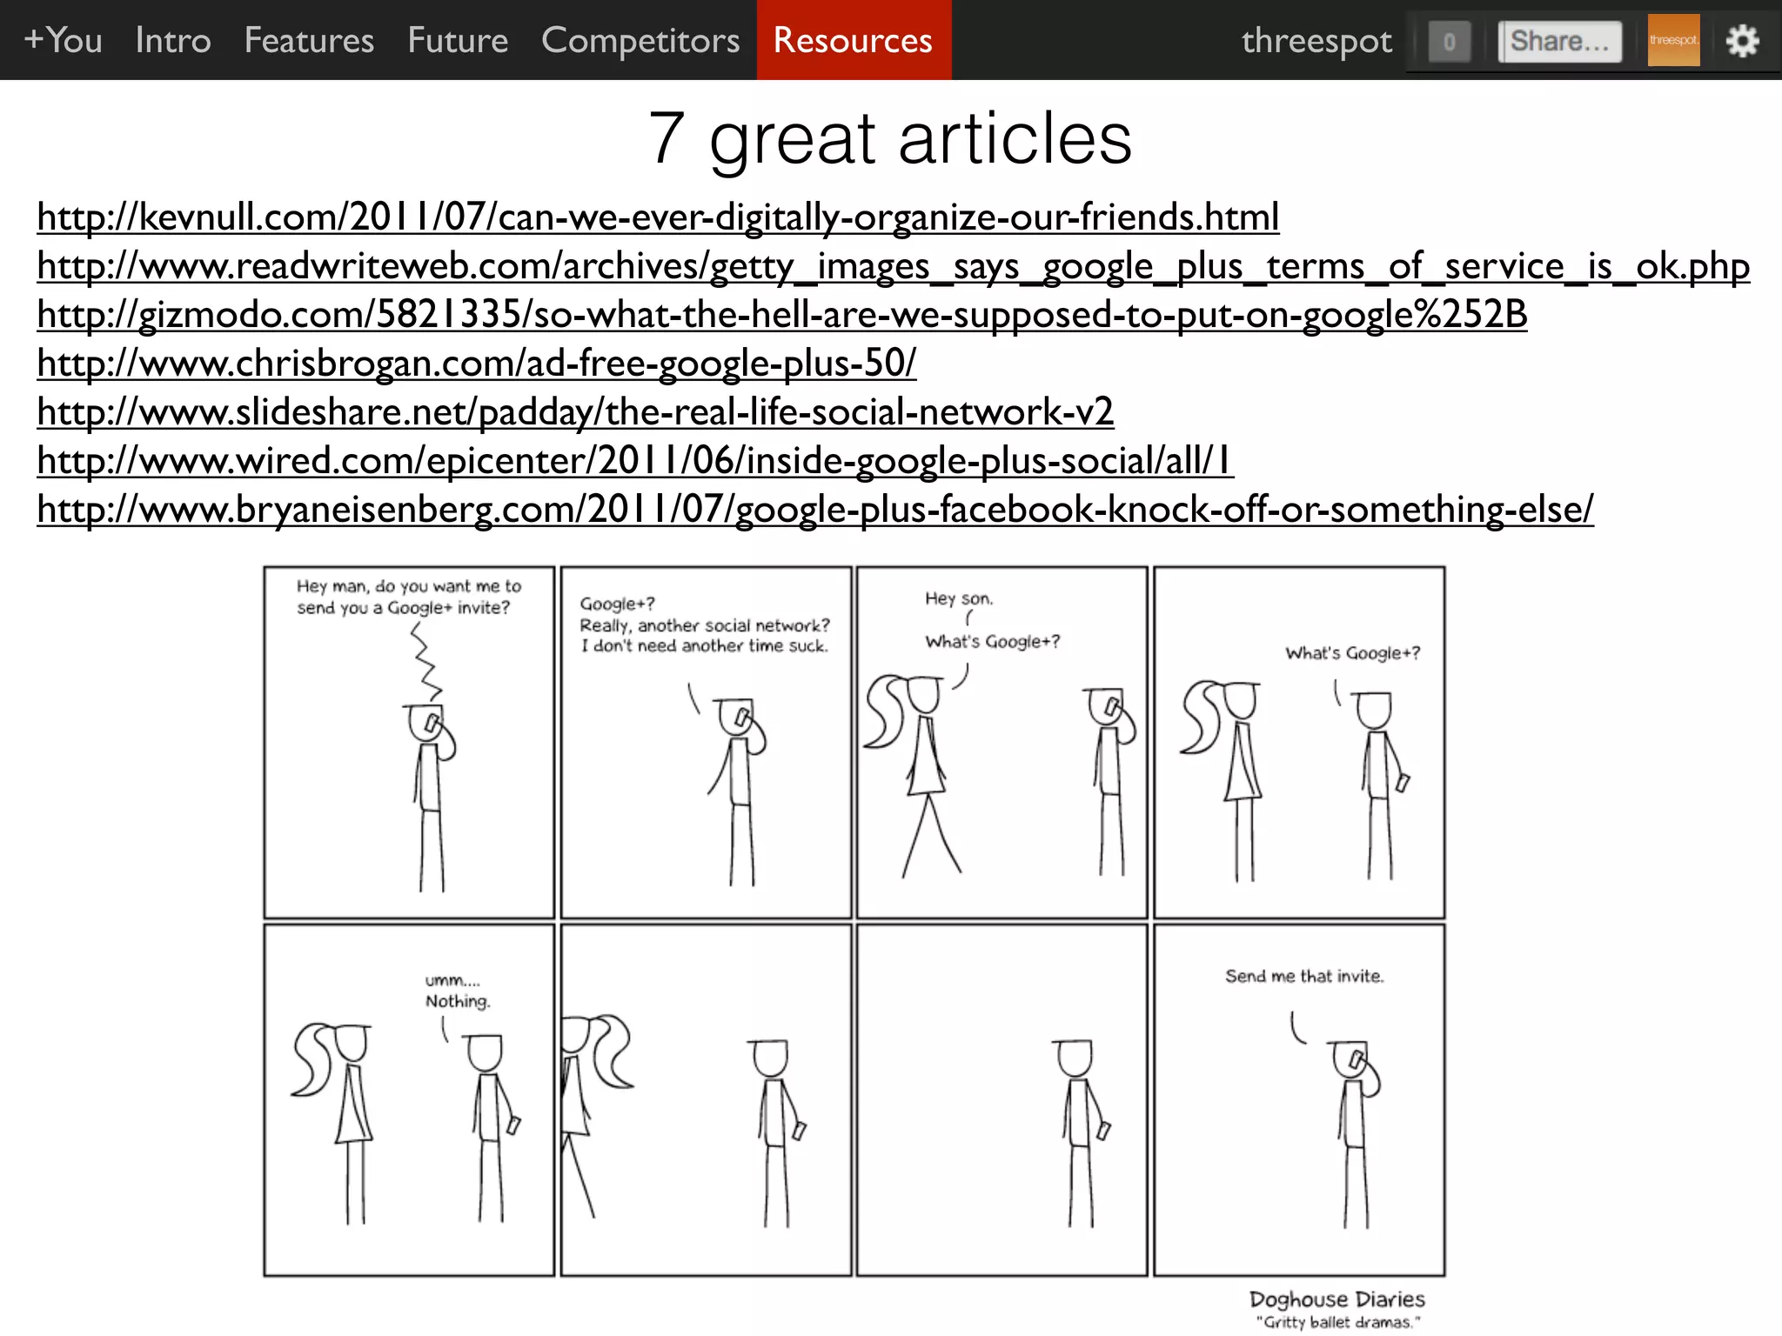Open the +You tab
Image resolution: width=1782 pixels, height=1336 pixels.
coord(63,40)
